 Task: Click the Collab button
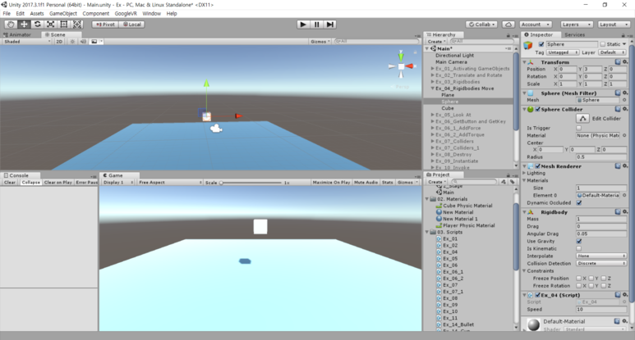click(x=481, y=25)
